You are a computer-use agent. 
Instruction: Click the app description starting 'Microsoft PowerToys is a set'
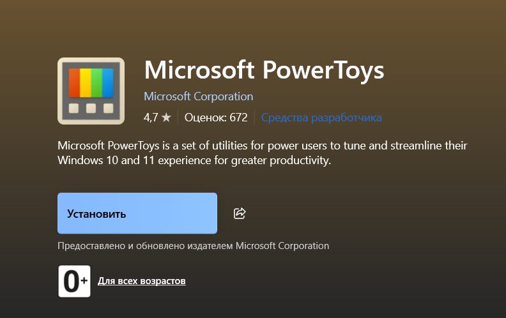[263, 153]
